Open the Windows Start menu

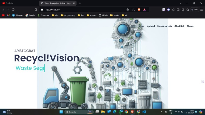coord(61,112)
